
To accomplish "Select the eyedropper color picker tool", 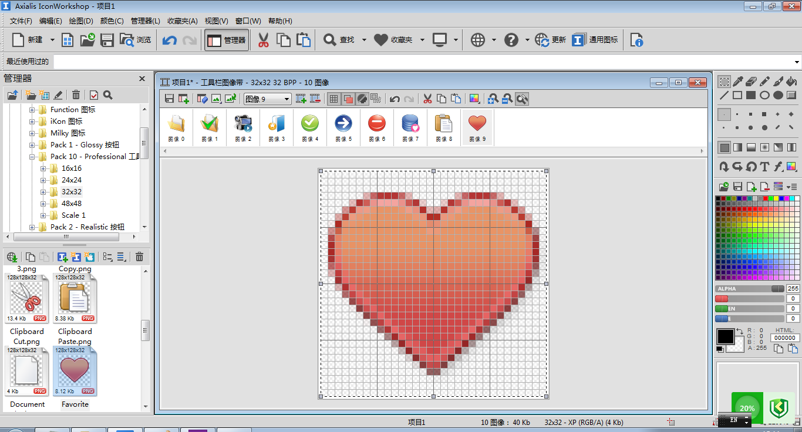I will tap(738, 82).
